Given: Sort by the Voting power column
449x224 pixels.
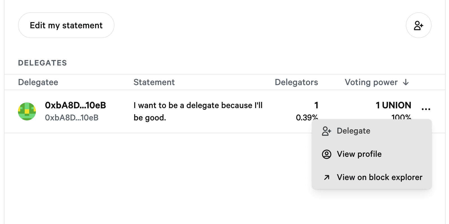Looking at the screenshot, I should [371, 82].
